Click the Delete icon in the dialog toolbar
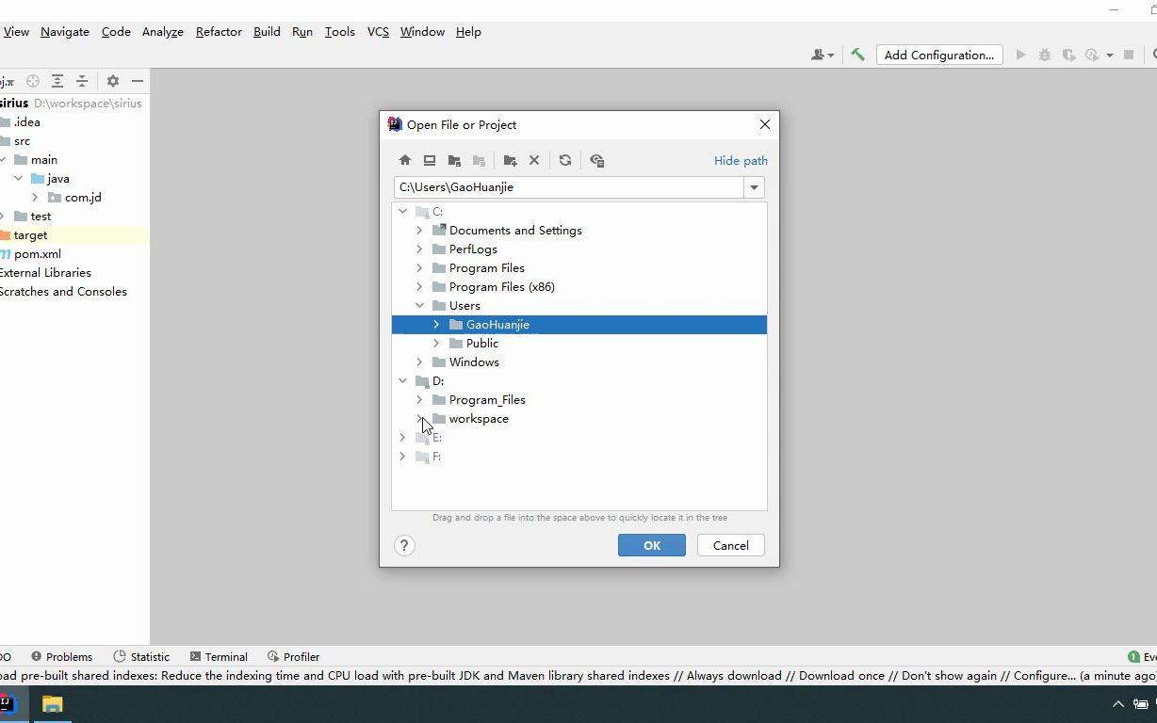 [534, 160]
